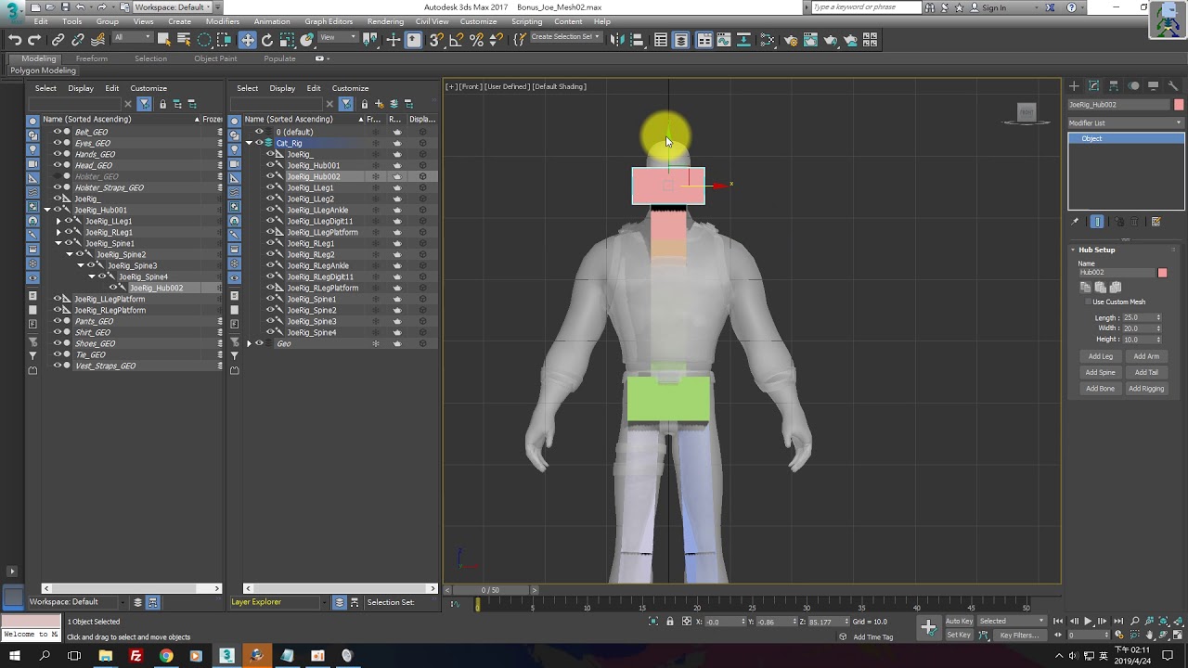Toggle visibility of JoeRig_Spine1 in Layer Explorer
1188x668 pixels.
[x=270, y=299]
